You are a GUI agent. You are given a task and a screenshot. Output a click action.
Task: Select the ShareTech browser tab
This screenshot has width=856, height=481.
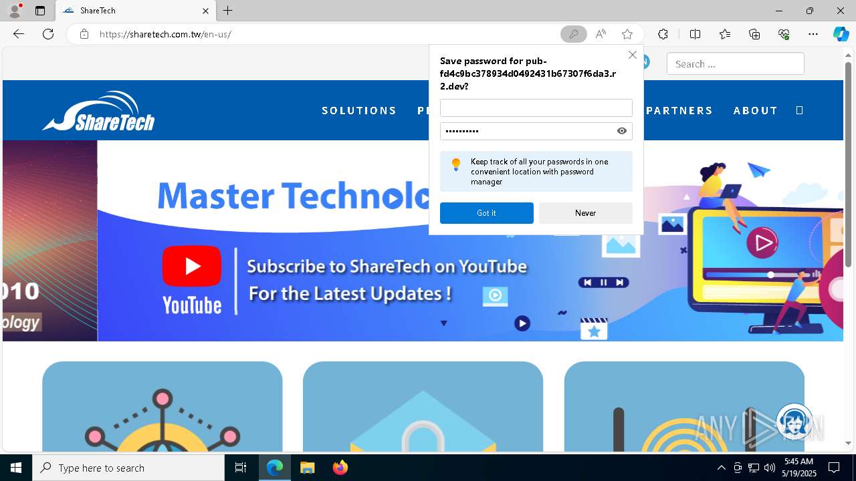point(136,11)
